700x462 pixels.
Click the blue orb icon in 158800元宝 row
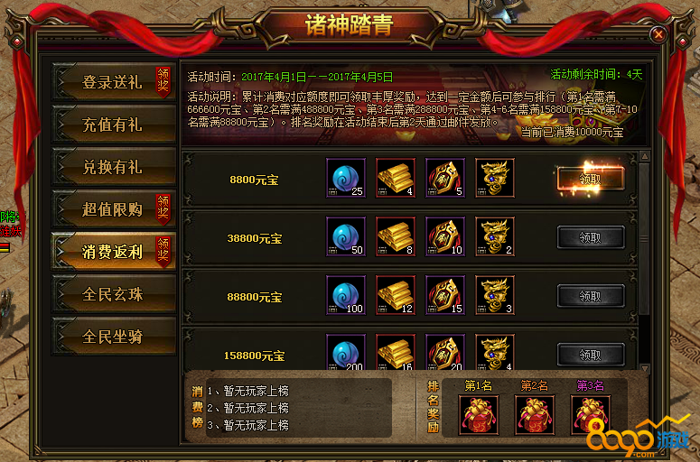click(x=346, y=352)
